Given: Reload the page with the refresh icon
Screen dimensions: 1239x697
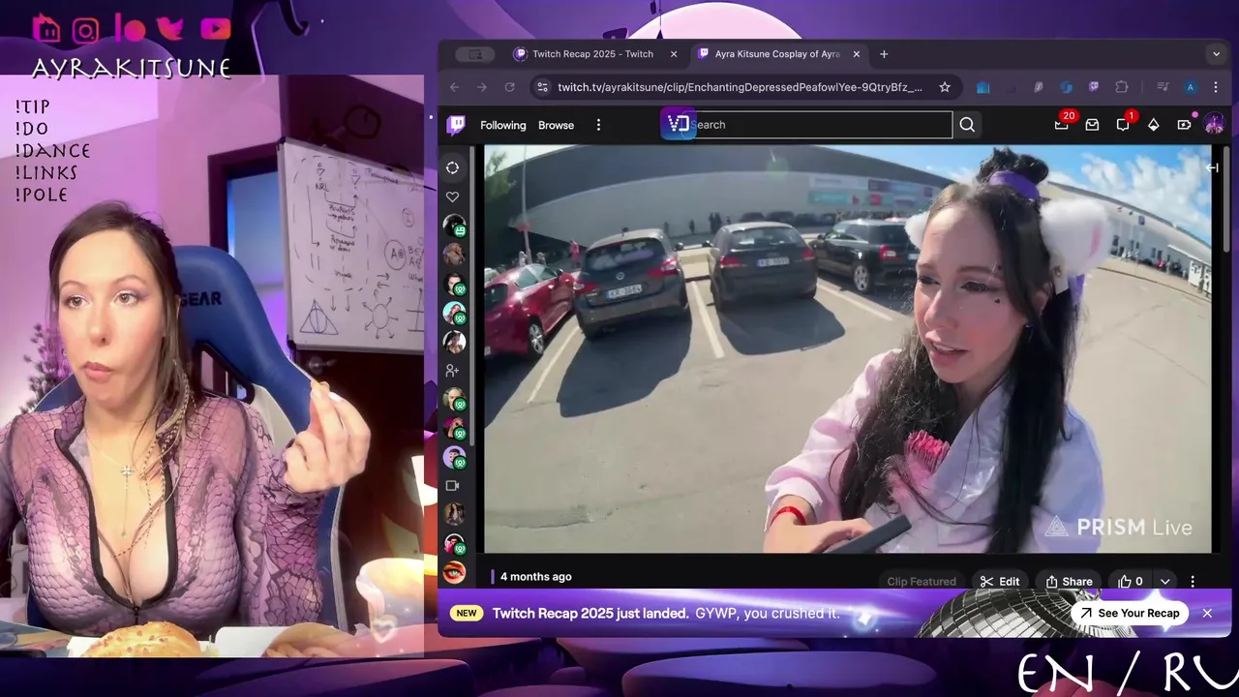Looking at the screenshot, I should tap(509, 87).
